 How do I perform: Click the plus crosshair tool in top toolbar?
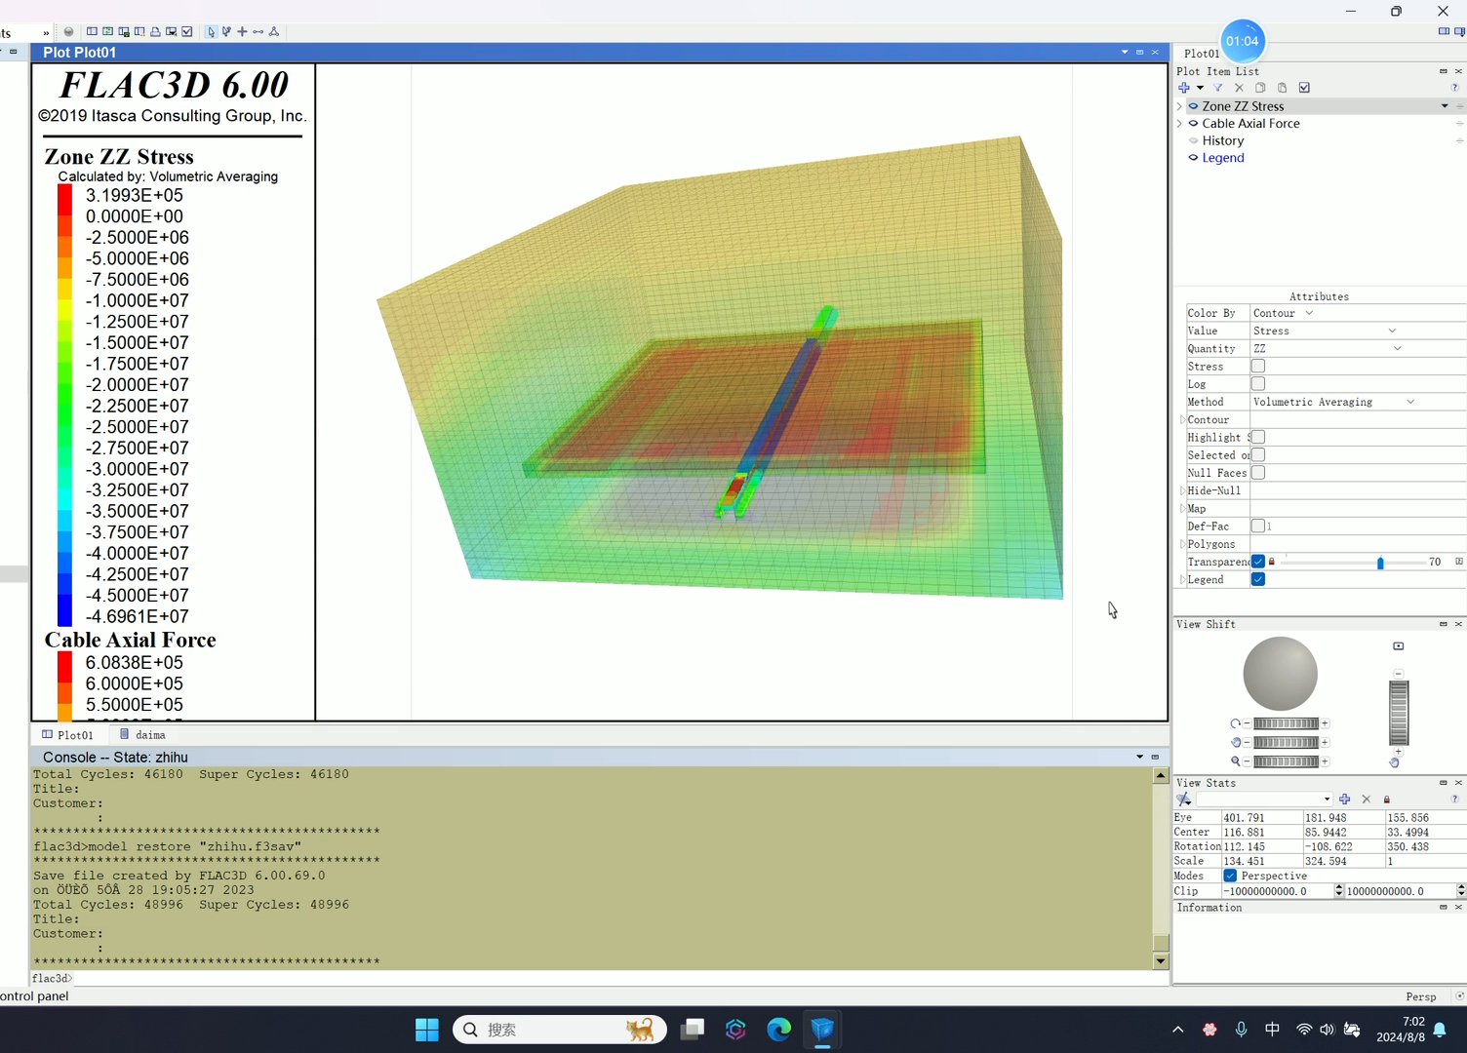[242, 32]
